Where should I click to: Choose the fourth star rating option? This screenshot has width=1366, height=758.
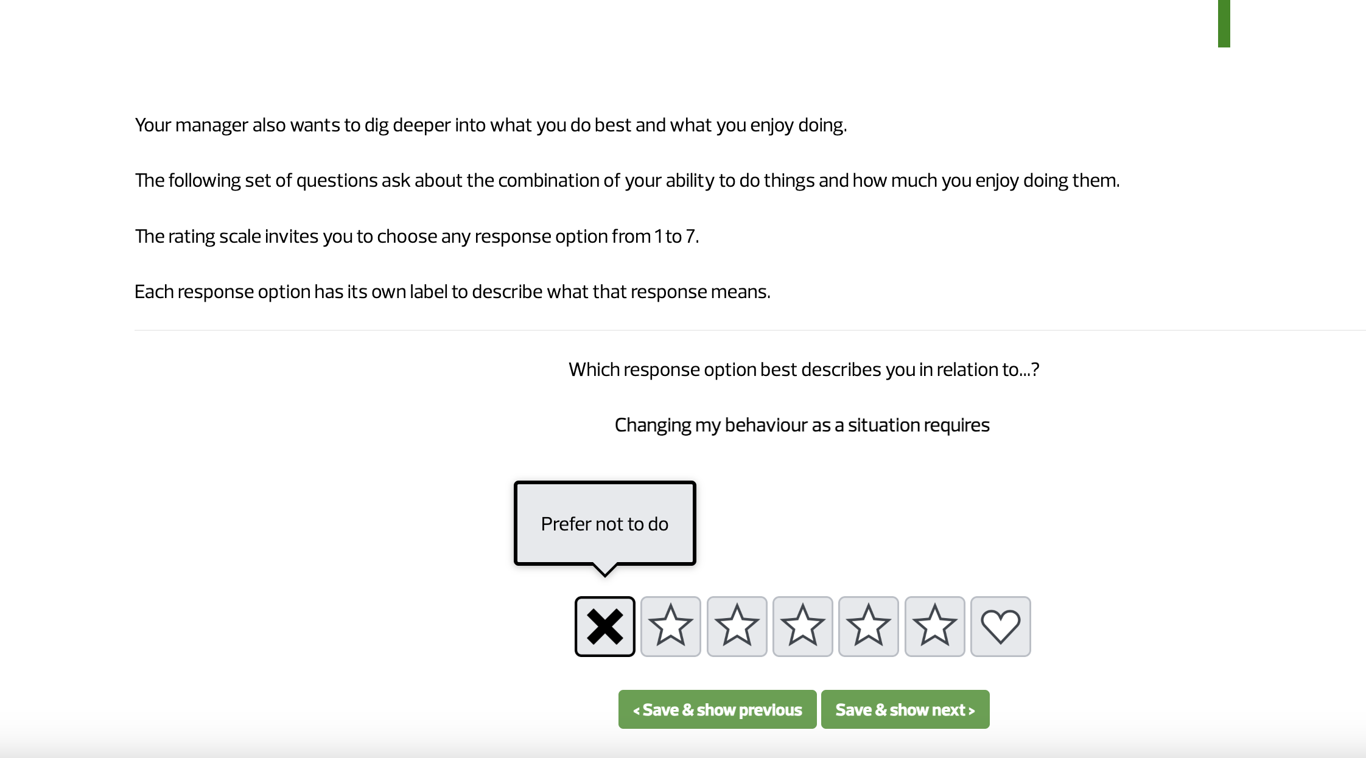[x=868, y=626]
